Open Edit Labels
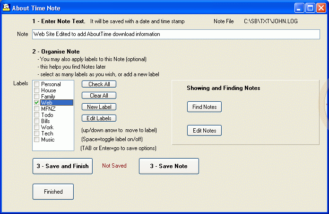329x214 pixels. (99, 118)
